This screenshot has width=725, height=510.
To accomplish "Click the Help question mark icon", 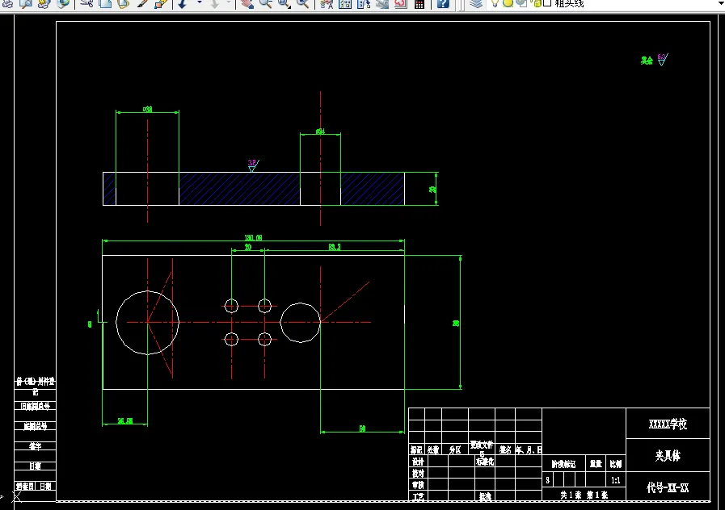I will (443, 4).
